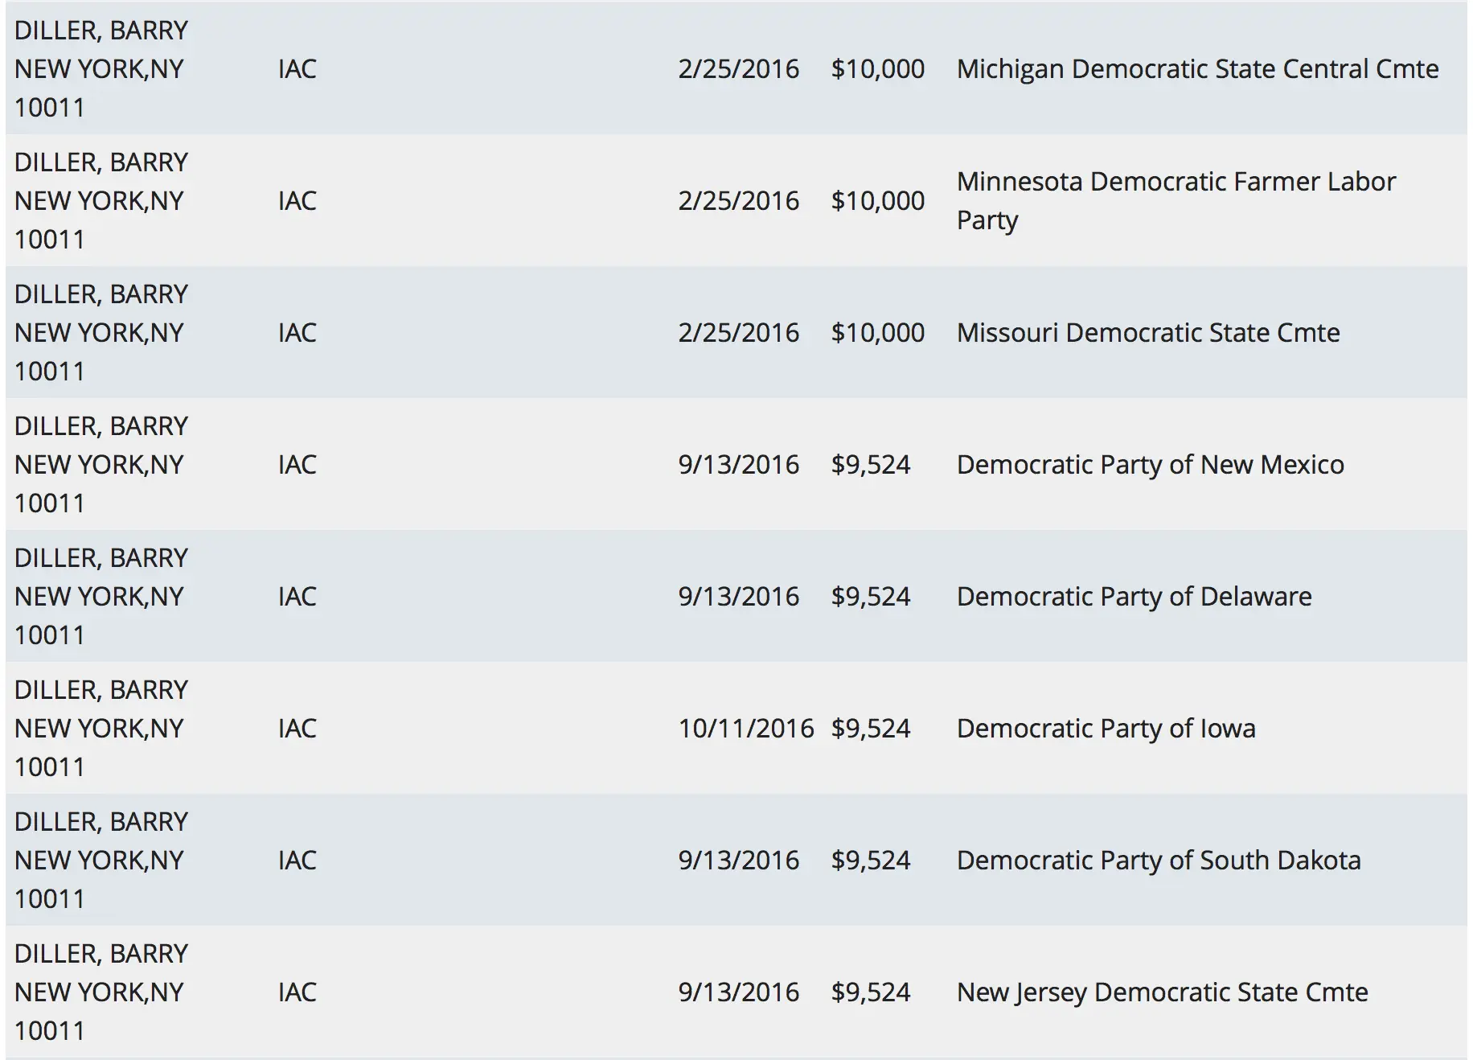
Task: Open Democratic Party of South Dakota
Action: tap(1158, 861)
